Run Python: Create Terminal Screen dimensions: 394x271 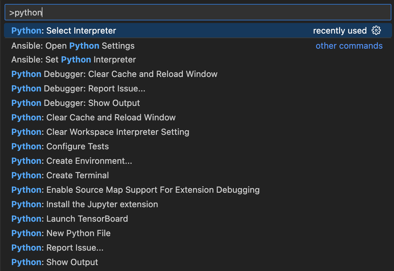[x=198, y=175]
